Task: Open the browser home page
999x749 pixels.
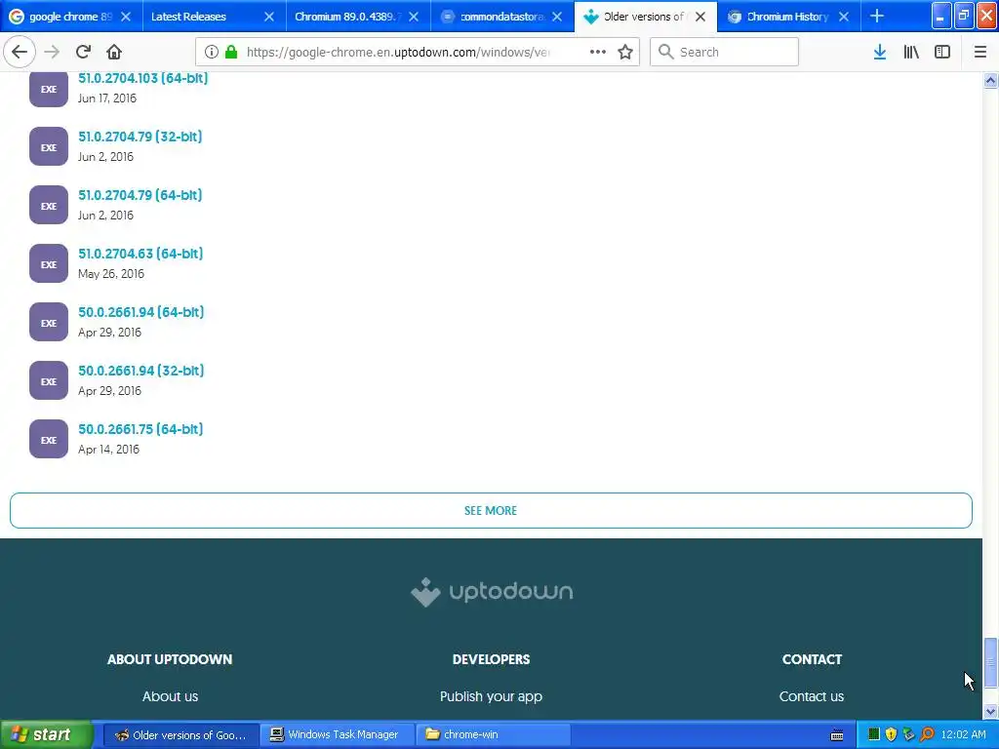Action: (114, 52)
